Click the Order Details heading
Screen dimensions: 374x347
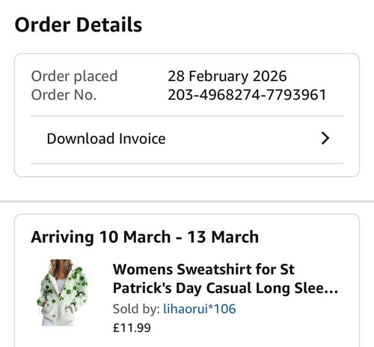[x=79, y=25]
